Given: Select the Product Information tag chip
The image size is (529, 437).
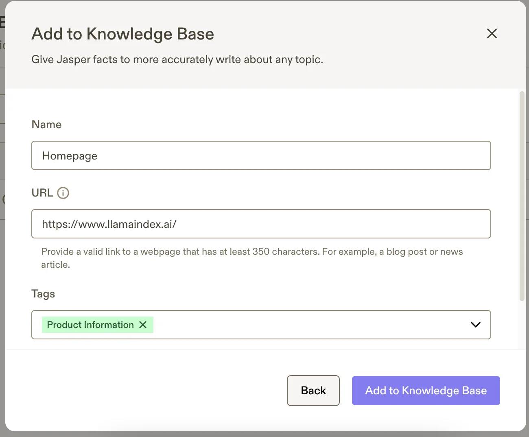Looking at the screenshot, I should [90, 325].
